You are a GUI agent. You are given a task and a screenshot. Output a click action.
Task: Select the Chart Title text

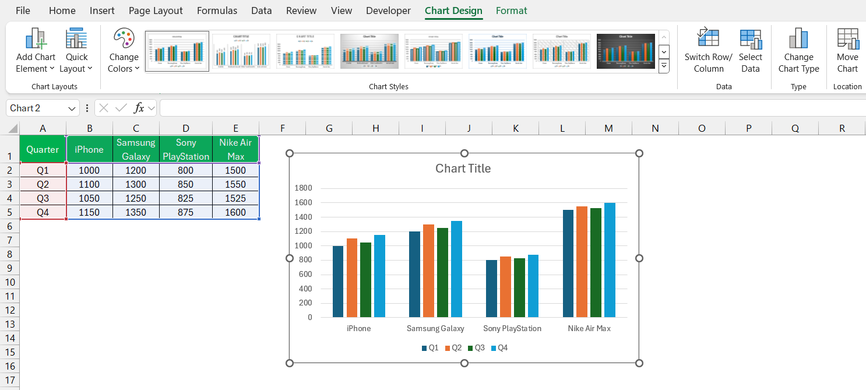pos(463,168)
